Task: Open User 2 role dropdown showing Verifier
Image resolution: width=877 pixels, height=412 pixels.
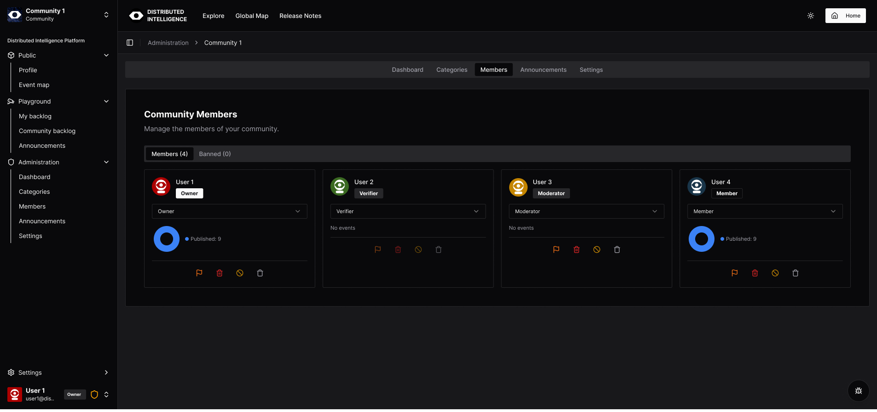Action: click(407, 211)
